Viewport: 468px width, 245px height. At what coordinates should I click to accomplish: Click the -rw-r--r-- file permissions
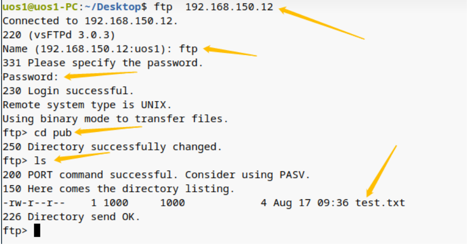click(x=33, y=203)
